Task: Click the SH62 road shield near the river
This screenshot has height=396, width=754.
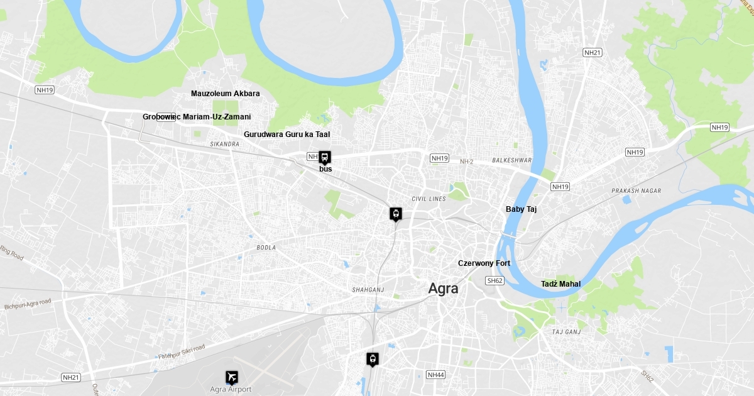Action: point(495,281)
